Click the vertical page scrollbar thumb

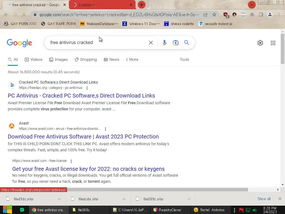coord(282,49)
